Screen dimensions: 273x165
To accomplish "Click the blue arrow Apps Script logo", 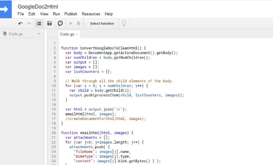I will coord(6,9).
